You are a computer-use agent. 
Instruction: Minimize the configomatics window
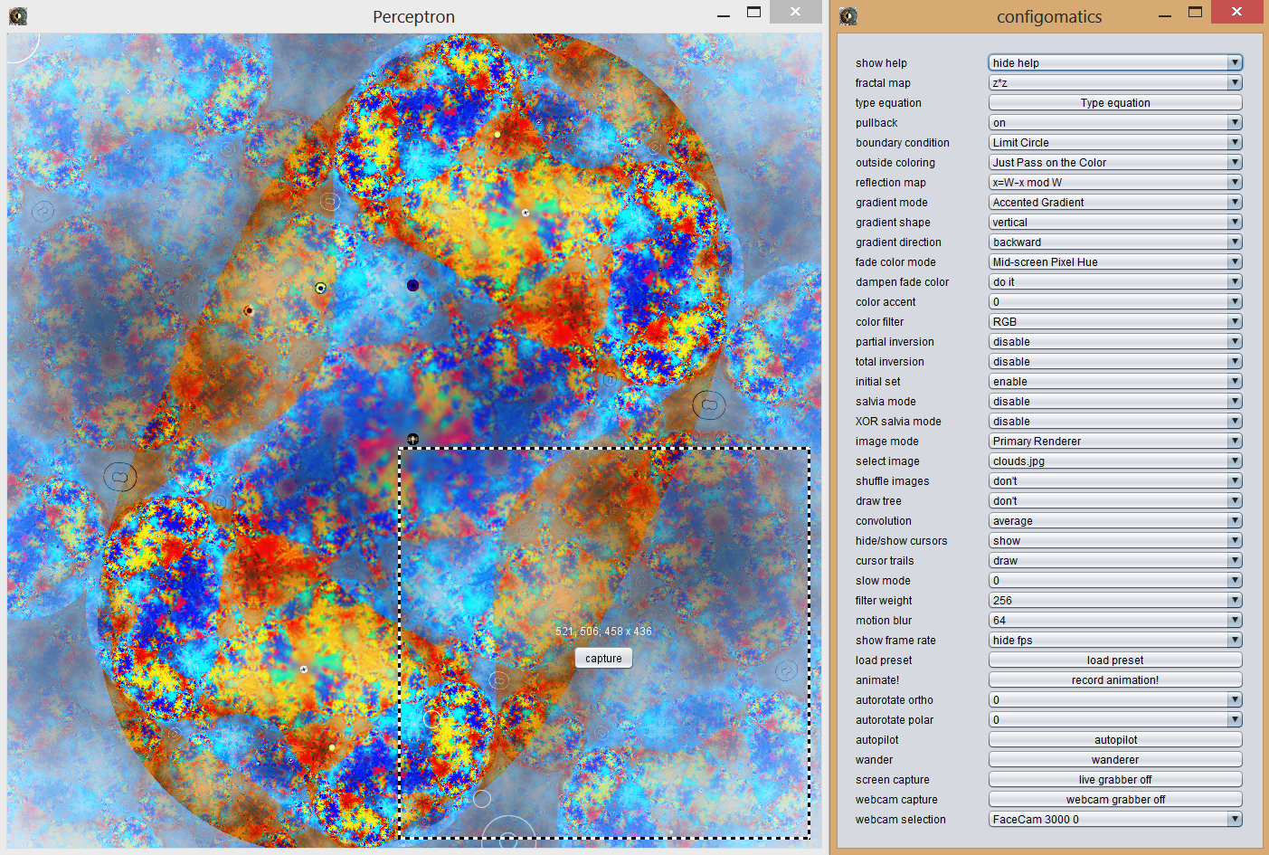point(1165,14)
